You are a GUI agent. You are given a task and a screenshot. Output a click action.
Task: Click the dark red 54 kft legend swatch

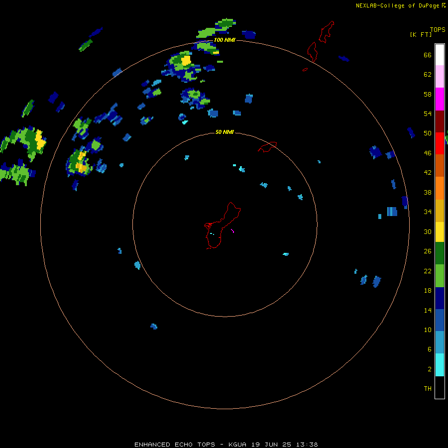[440, 121]
